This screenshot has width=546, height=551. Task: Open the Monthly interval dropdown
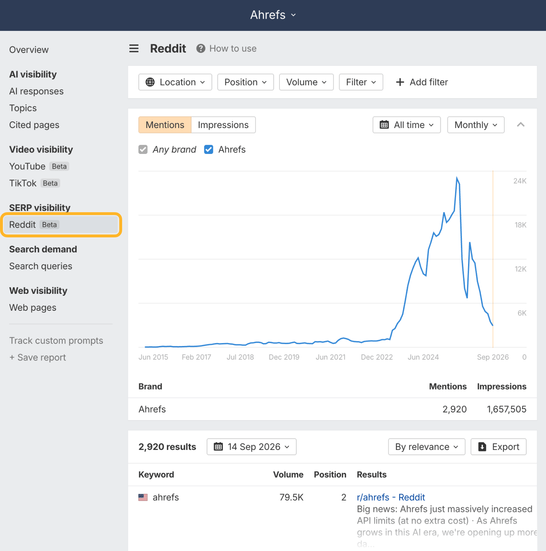pos(476,125)
